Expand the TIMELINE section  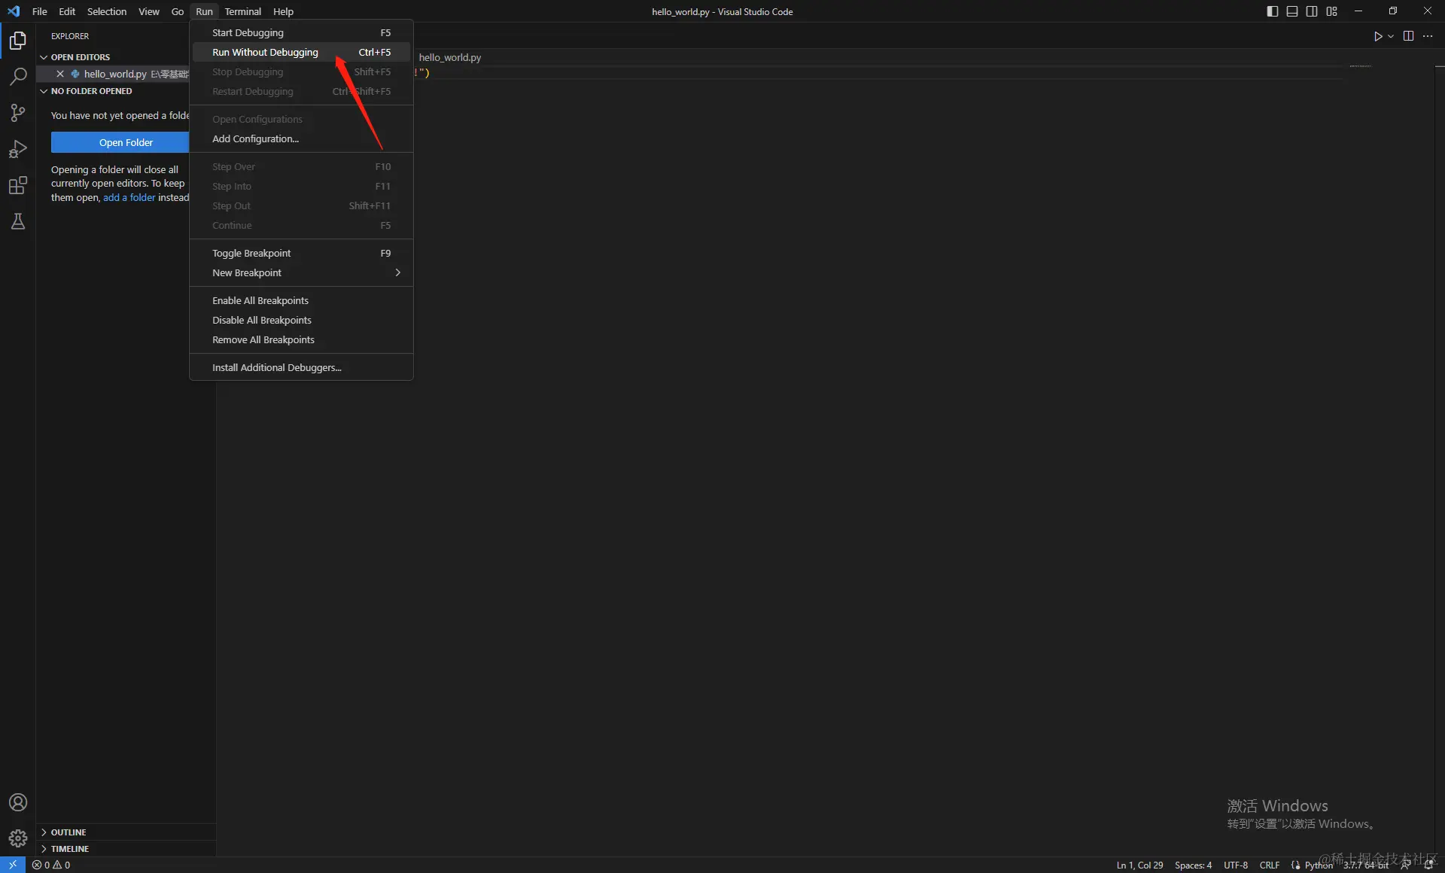[69, 849]
